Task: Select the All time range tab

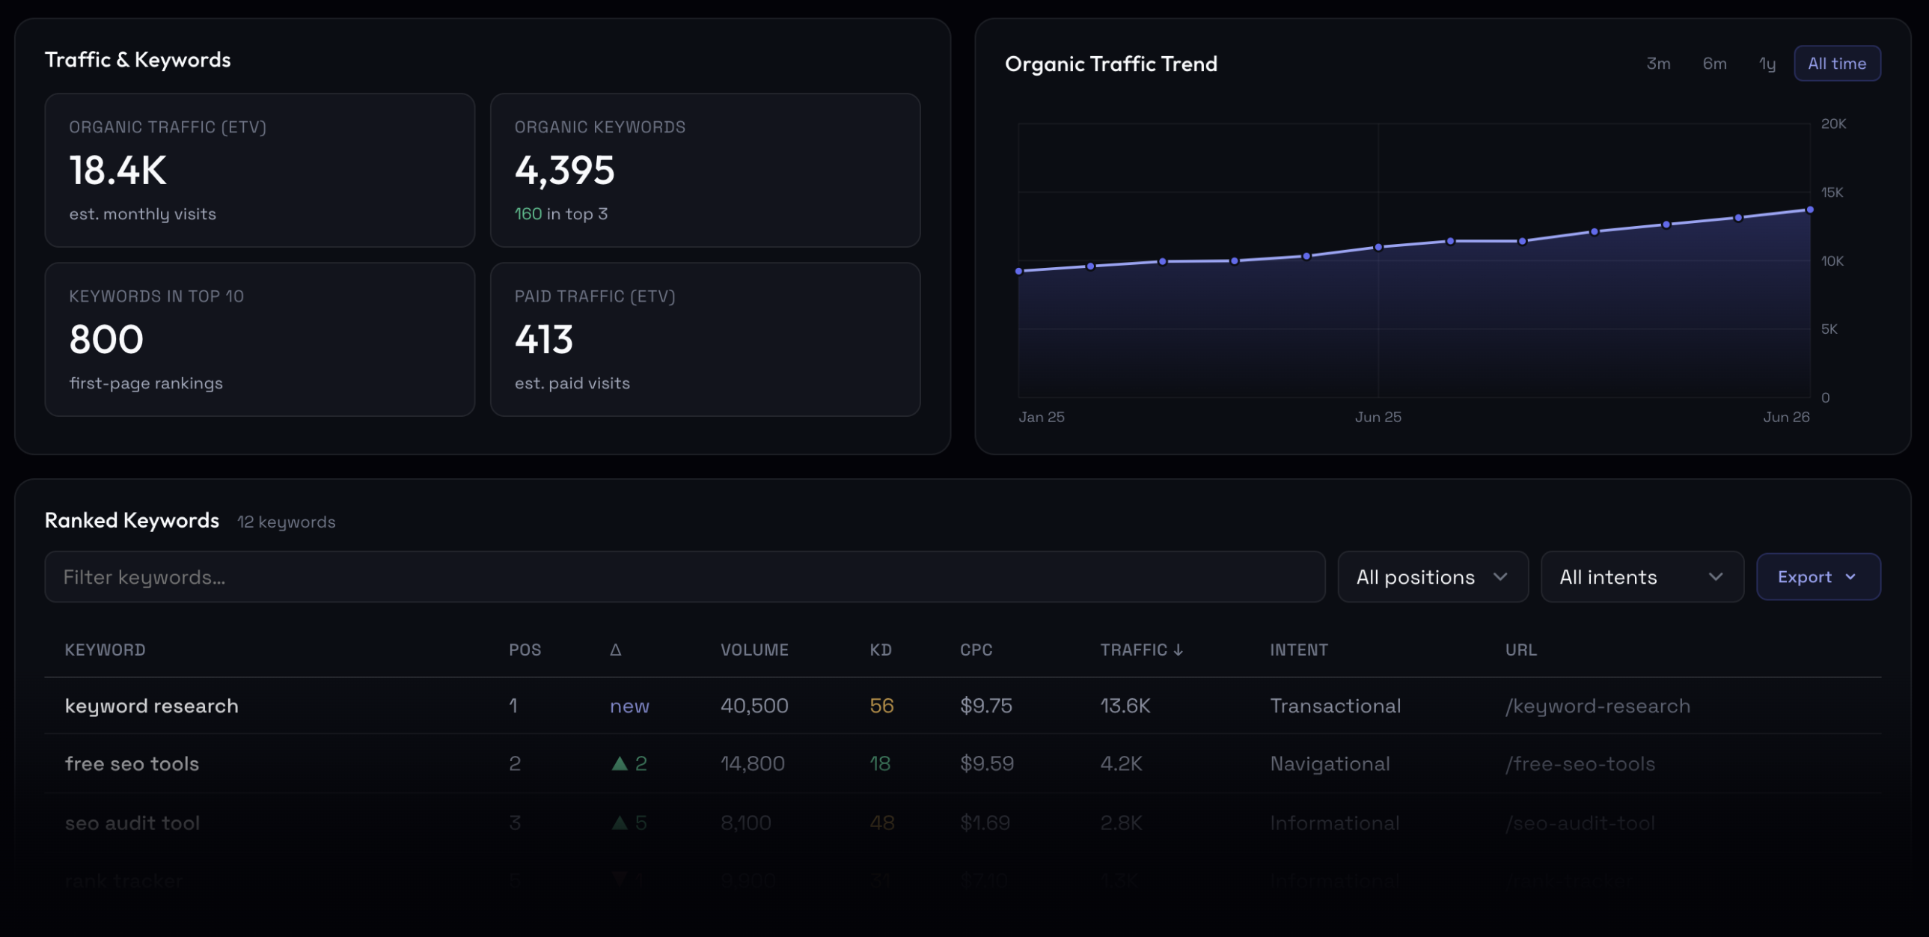Action: (1837, 64)
